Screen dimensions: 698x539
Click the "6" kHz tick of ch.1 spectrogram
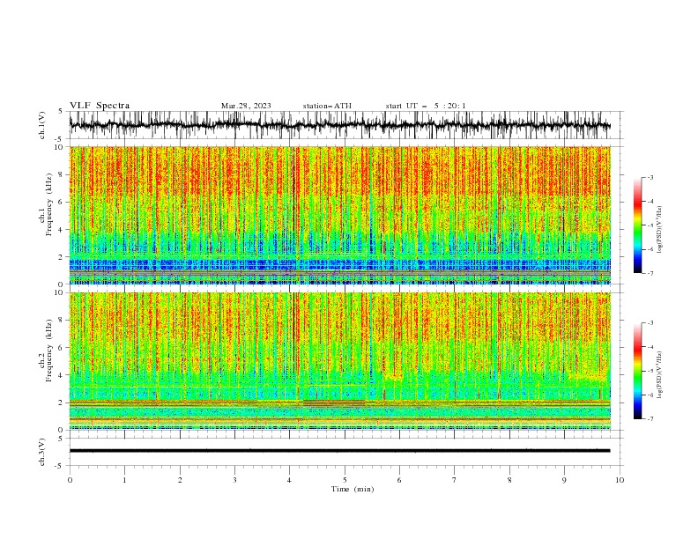coord(61,202)
